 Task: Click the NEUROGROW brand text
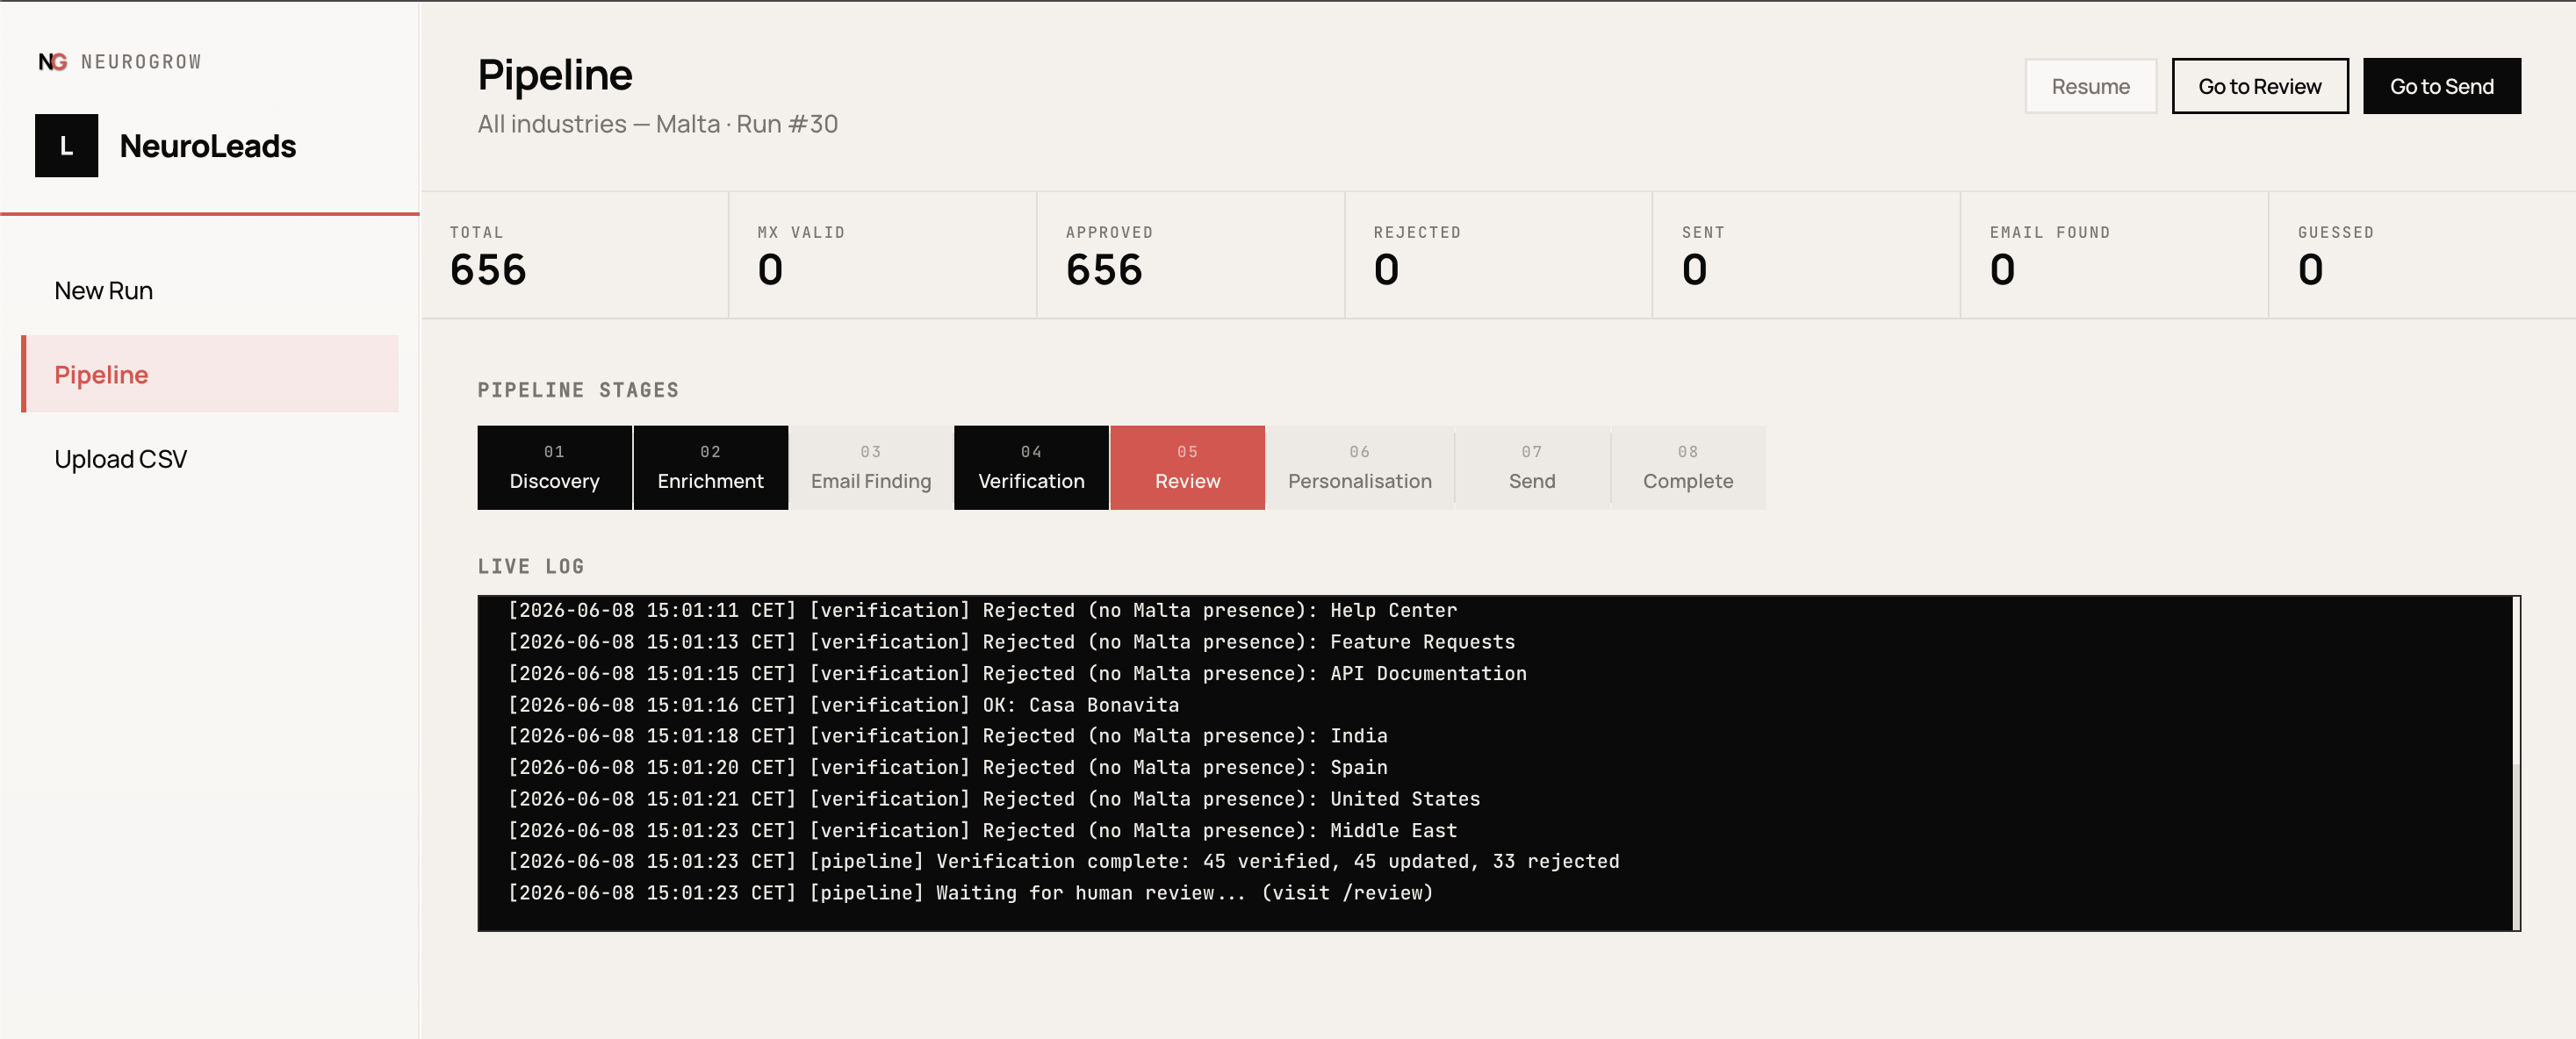tap(141, 62)
